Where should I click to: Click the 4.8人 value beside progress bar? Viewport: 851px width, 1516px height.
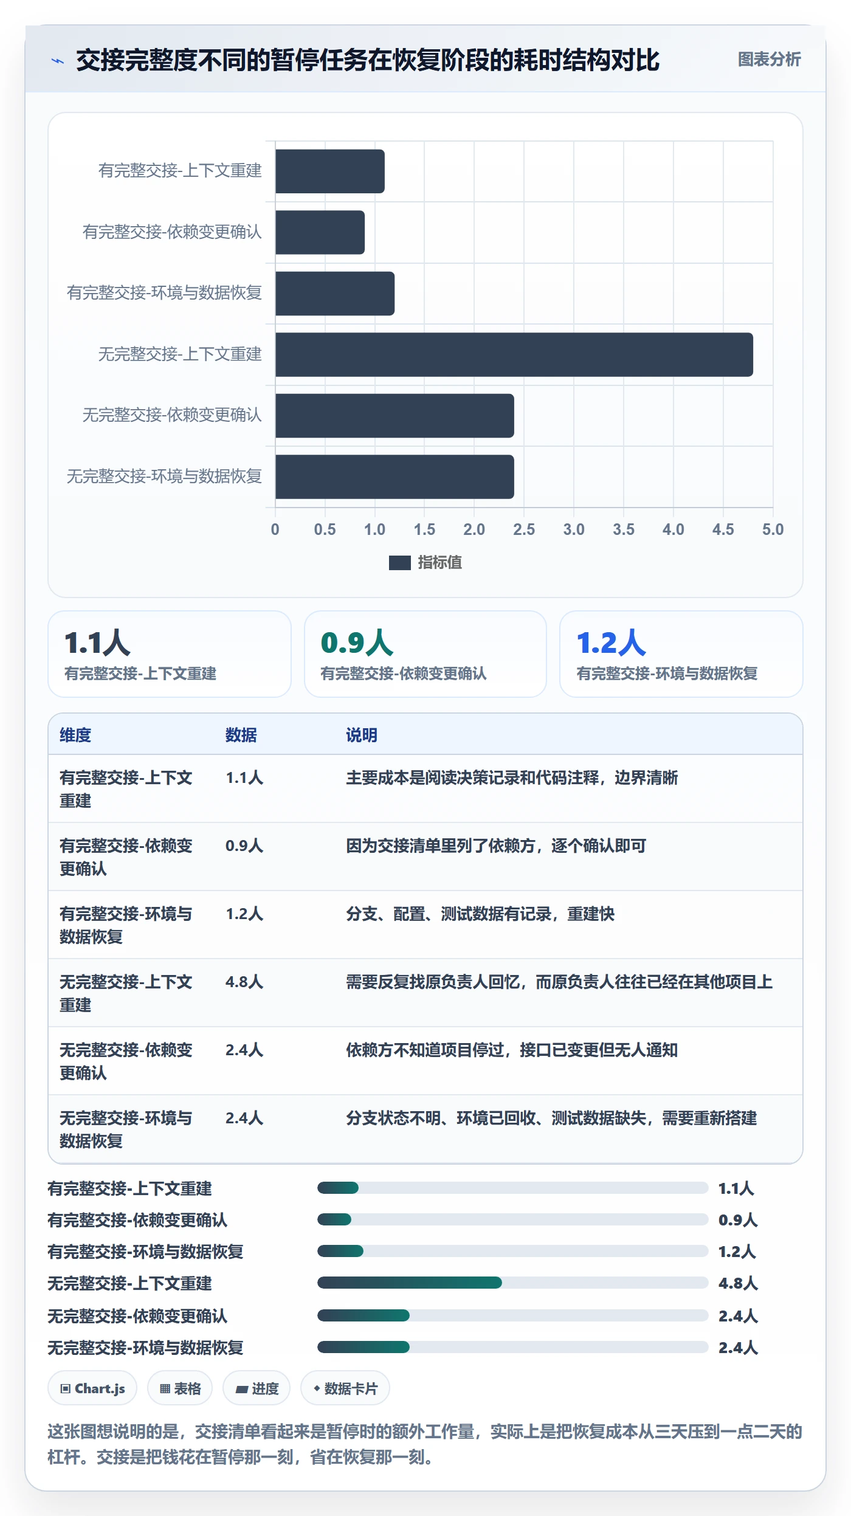click(738, 1283)
